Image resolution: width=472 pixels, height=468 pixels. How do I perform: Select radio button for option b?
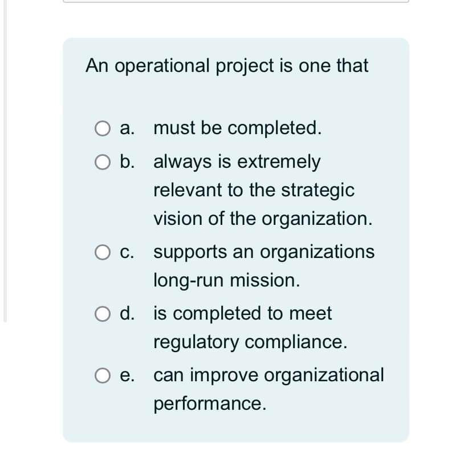(x=102, y=162)
